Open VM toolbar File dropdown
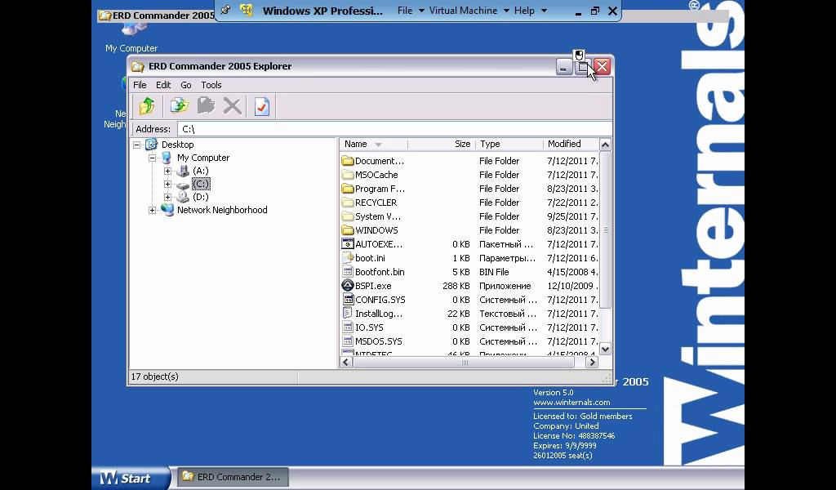Screen dimensions: 836x490 click(411, 11)
